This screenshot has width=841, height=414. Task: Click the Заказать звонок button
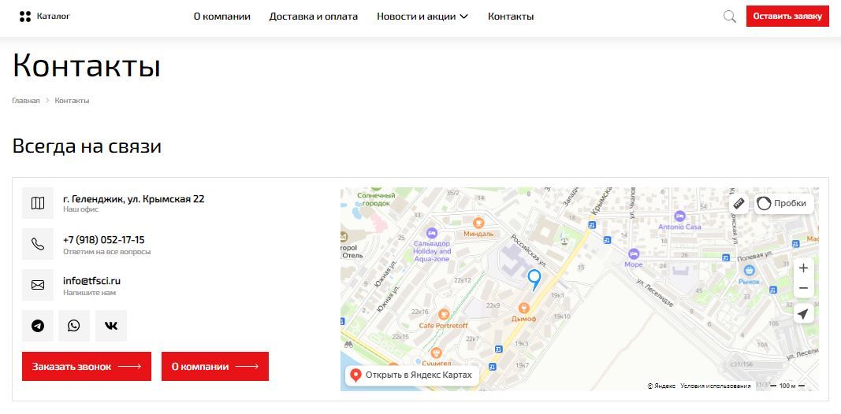pyautogui.click(x=87, y=366)
